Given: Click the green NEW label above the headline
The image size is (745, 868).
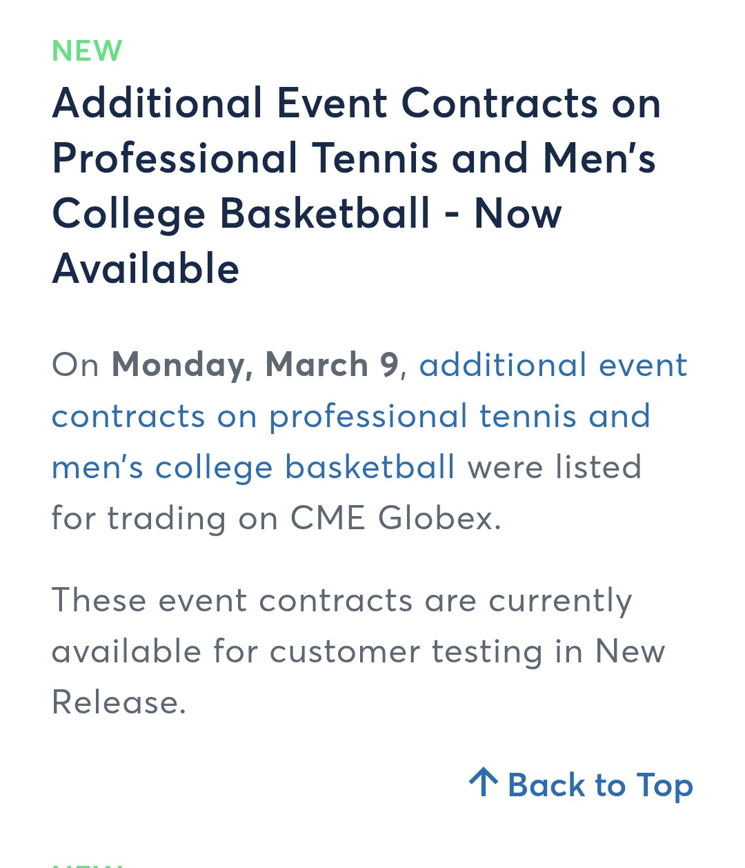Looking at the screenshot, I should pos(87,51).
